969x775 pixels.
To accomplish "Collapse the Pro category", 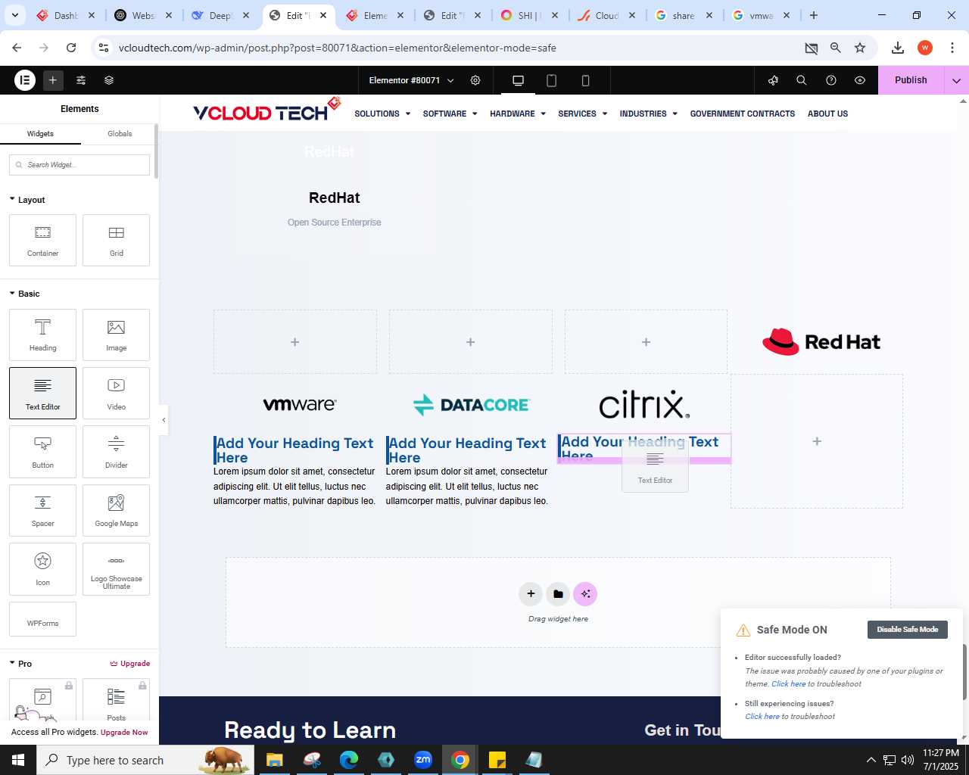I will [x=21, y=664].
